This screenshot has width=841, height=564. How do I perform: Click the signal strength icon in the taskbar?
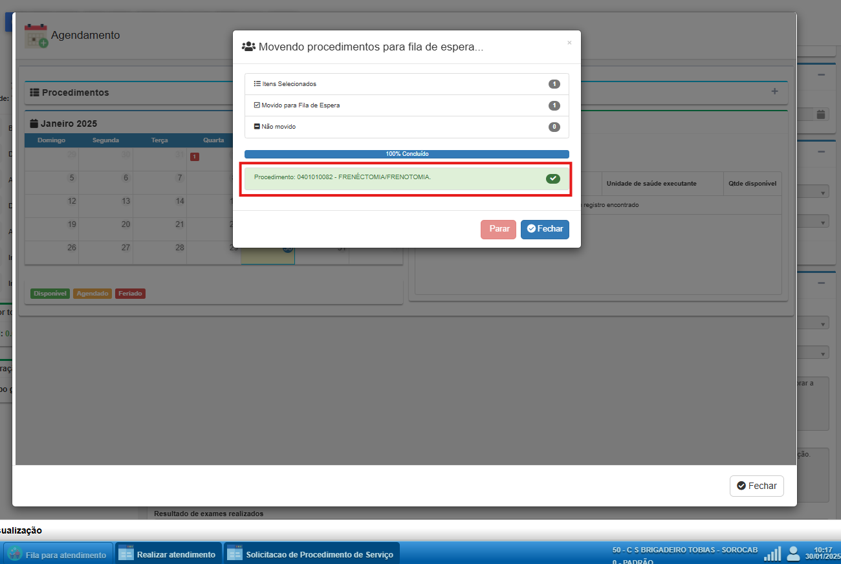(x=772, y=554)
